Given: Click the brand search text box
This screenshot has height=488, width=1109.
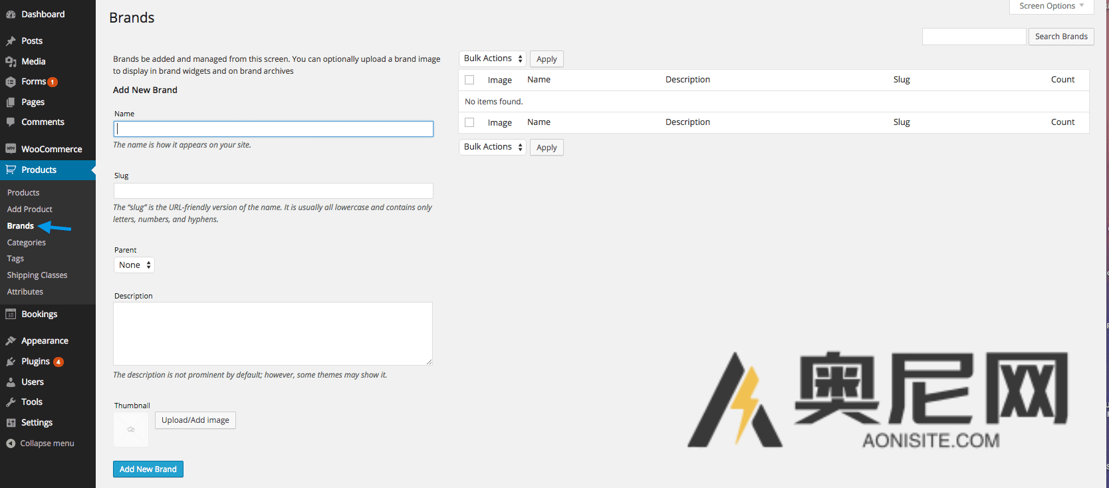Looking at the screenshot, I should click(x=974, y=37).
